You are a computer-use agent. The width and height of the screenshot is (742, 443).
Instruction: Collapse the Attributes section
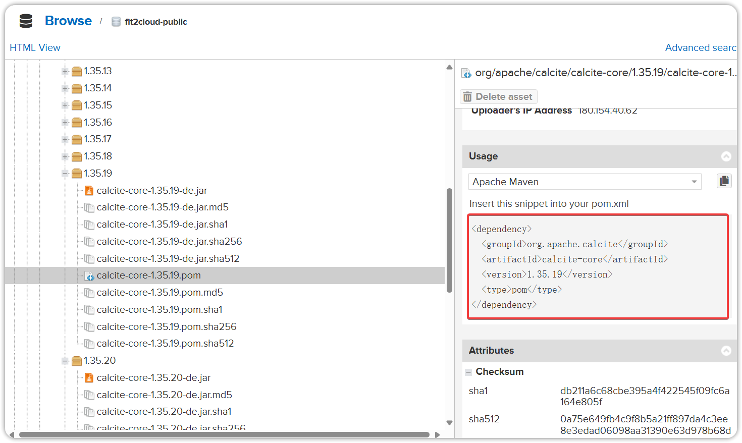pyautogui.click(x=726, y=351)
